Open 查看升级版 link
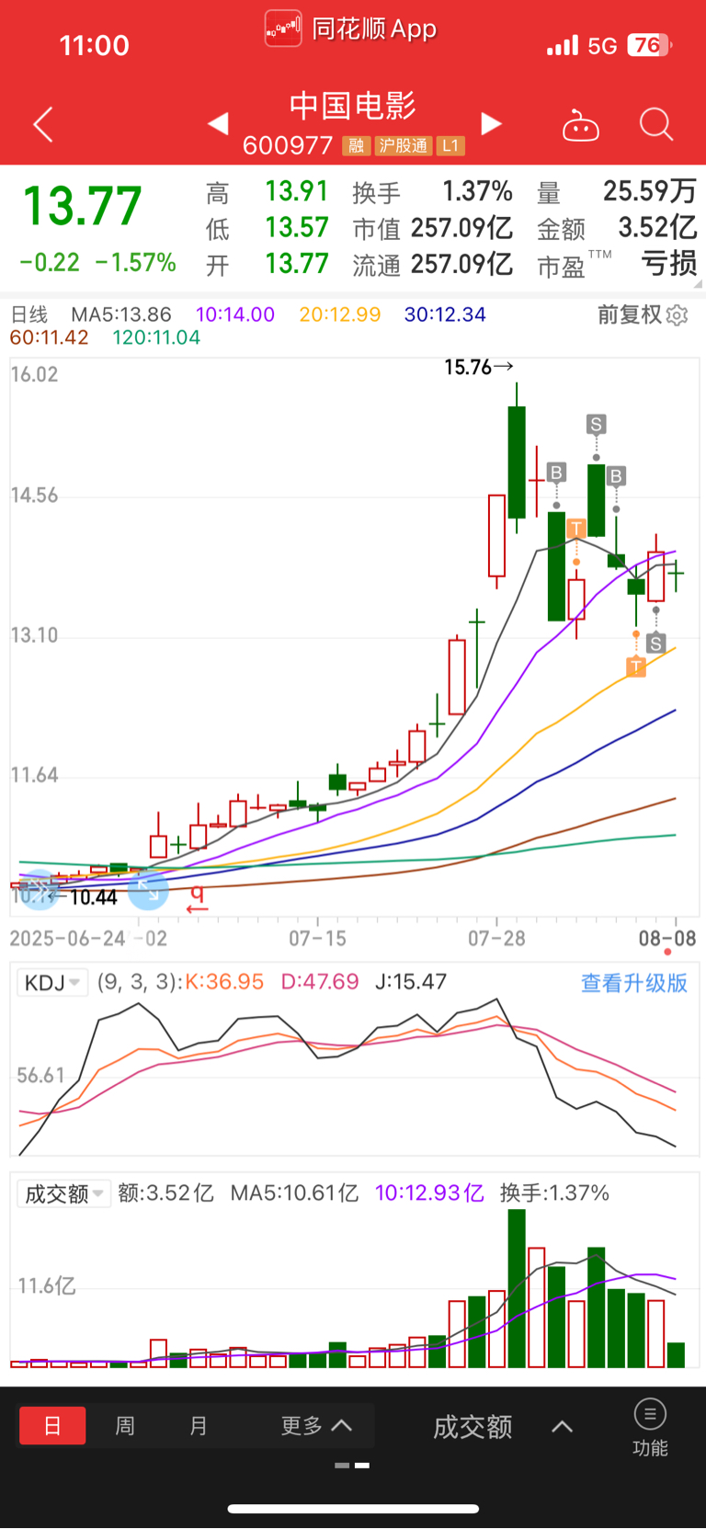This screenshot has height=1529, width=706. click(x=634, y=983)
